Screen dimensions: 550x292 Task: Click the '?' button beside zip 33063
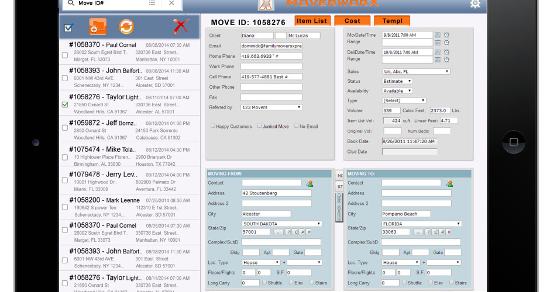pyautogui.click(x=428, y=232)
